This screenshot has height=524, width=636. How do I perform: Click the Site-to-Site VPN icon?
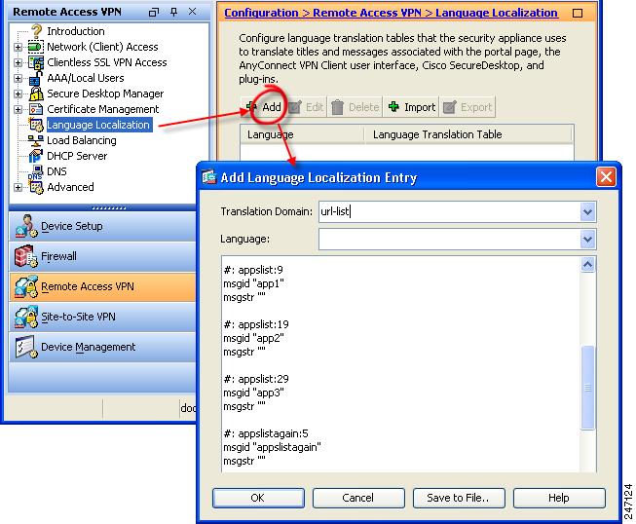click(x=26, y=317)
